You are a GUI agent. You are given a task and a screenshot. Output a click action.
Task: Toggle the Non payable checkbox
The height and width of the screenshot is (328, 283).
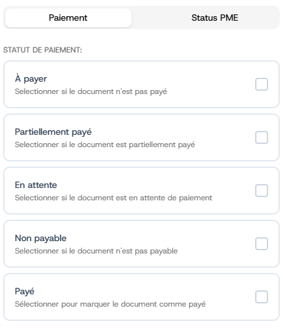pos(262,244)
